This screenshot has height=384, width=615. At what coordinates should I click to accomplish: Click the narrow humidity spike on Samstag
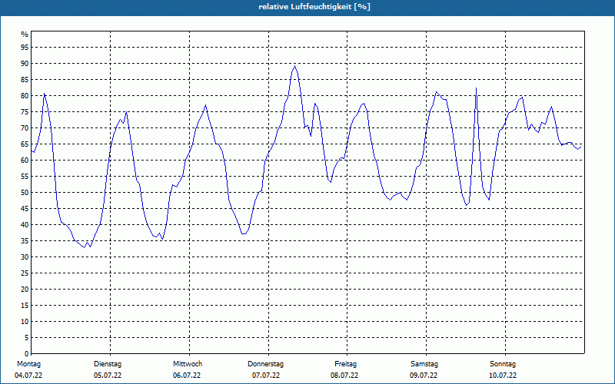(476, 88)
